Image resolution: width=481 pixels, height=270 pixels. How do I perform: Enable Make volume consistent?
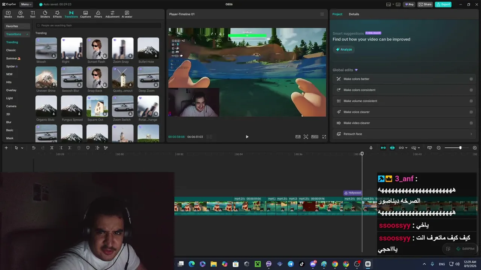471,101
